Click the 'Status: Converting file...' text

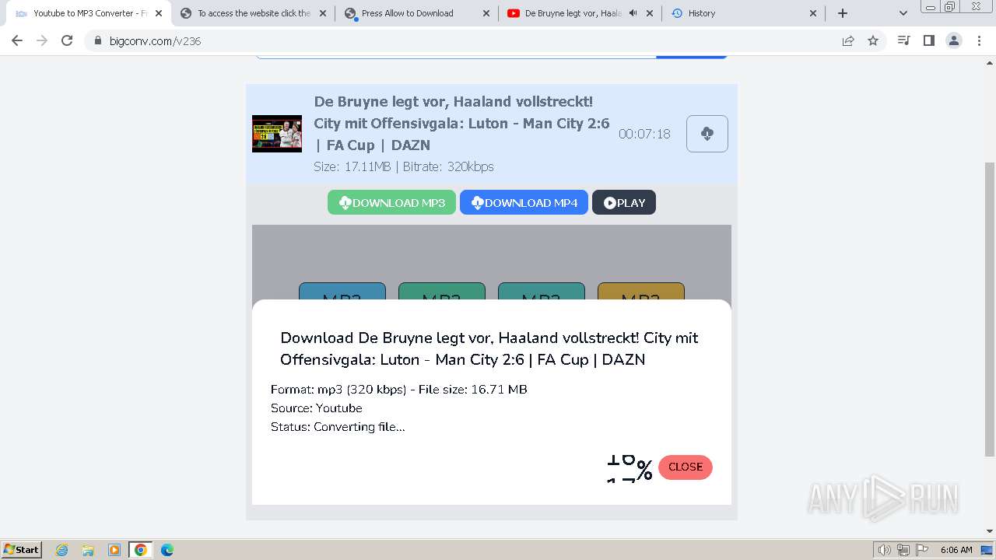[x=338, y=427]
